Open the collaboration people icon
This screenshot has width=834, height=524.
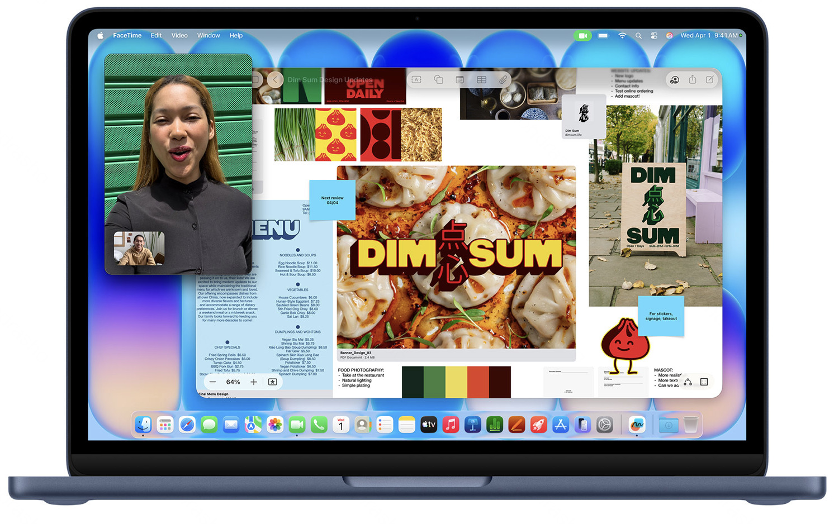(x=675, y=80)
